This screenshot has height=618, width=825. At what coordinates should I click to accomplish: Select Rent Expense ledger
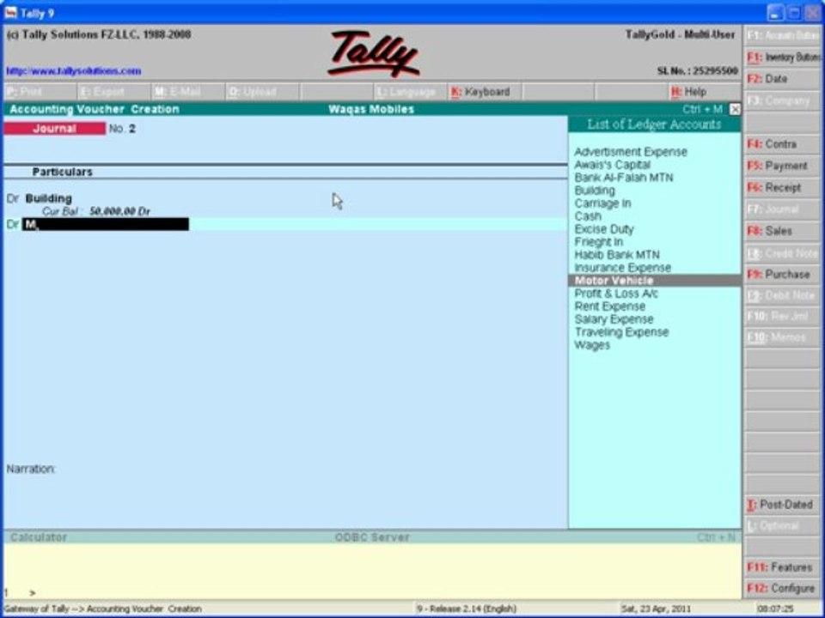coord(609,306)
